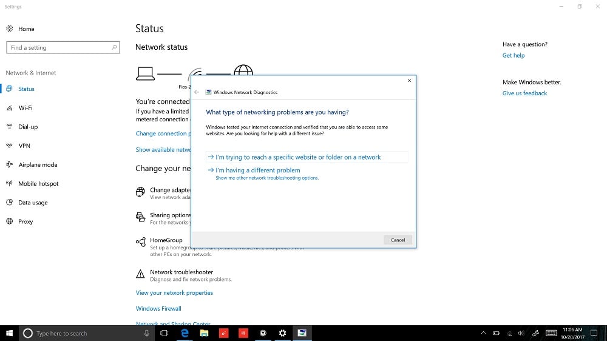Screen dimensions: 607x341
Task: Click the Mobile hotspot signal icon
Action: pos(10,184)
